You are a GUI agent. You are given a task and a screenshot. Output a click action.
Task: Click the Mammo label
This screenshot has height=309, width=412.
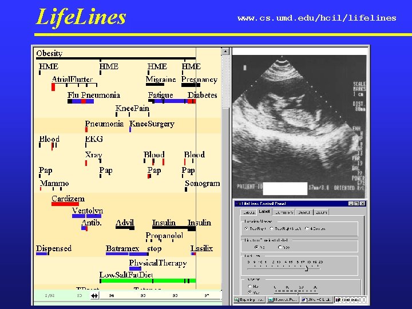[54, 183]
